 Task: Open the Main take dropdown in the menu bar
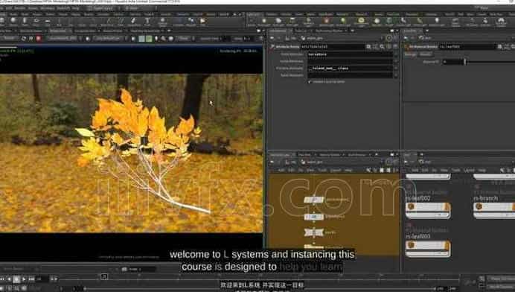point(140,8)
